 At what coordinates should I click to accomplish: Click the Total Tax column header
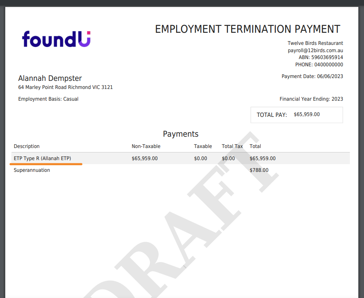(232, 146)
